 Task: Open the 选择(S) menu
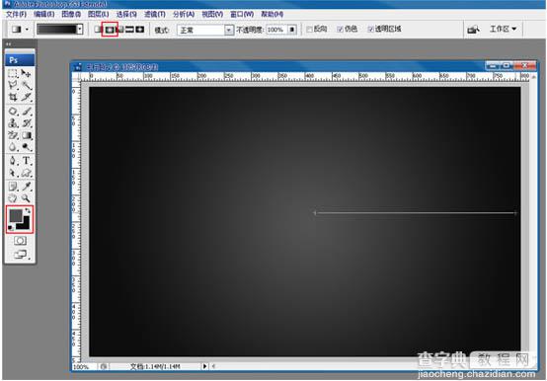(x=126, y=14)
